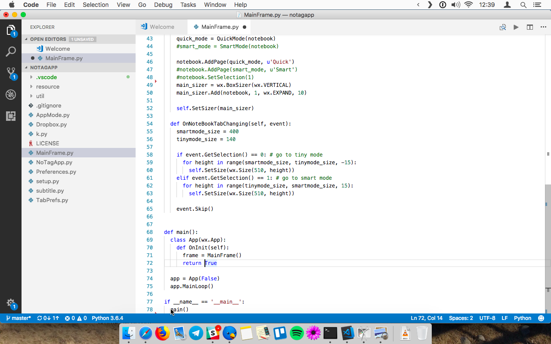This screenshot has height=344, width=551.
Task: Open the Debug menu
Action: [163, 5]
